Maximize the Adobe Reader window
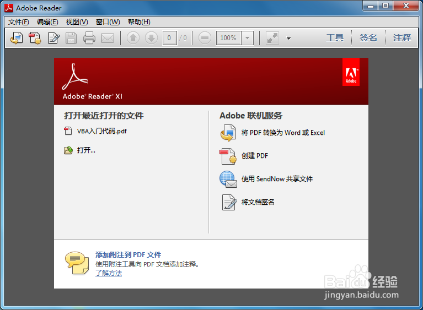This screenshot has height=310, width=423. coord(385,6)
